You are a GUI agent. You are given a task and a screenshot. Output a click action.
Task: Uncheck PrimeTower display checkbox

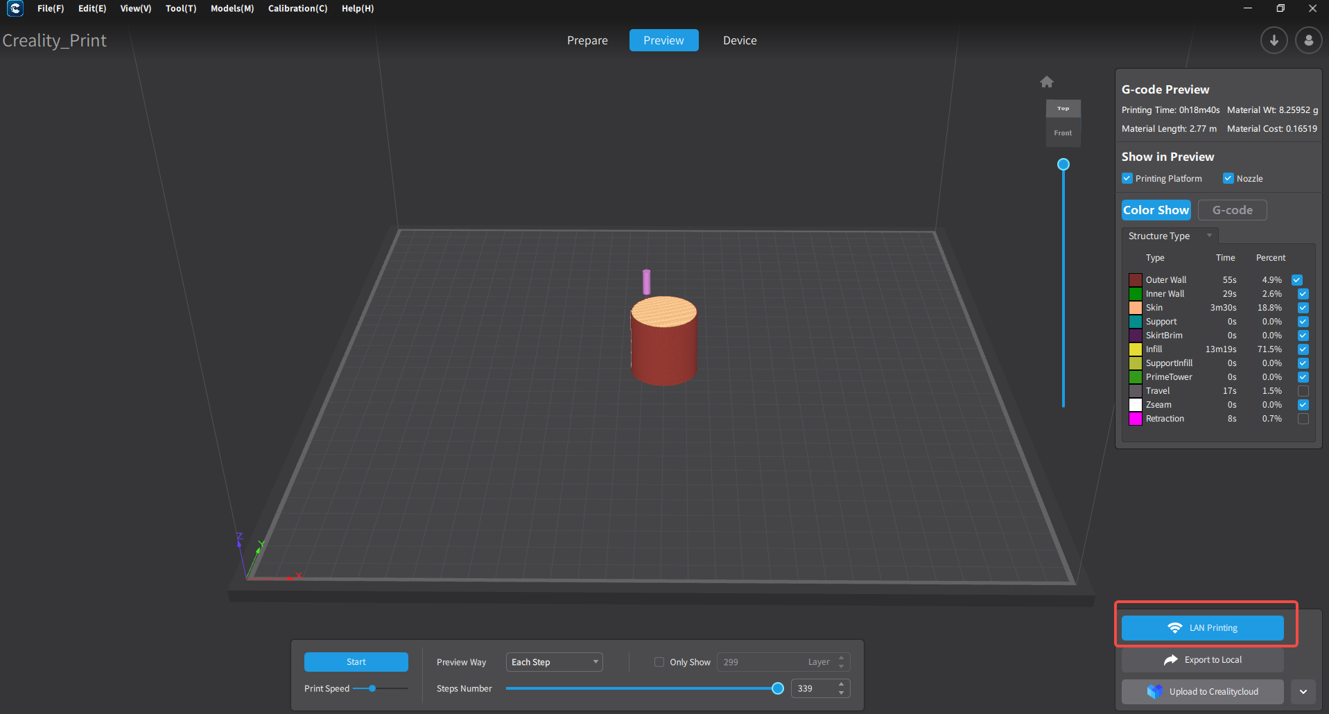pyautogui.click(x=1303, y=377)
